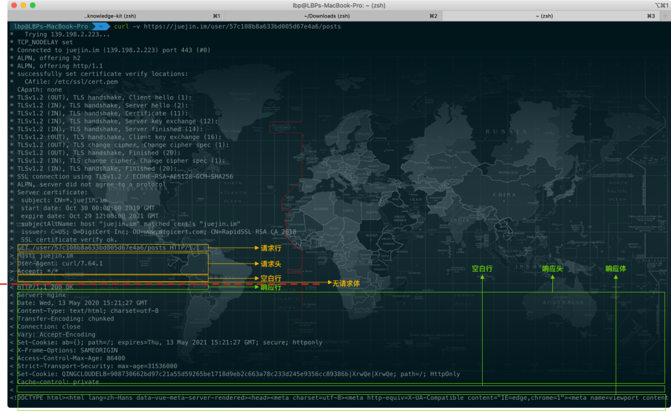Click the 无请求体 annotation label
This screenshot has height=411, width=671.
[x=346, y=284]
